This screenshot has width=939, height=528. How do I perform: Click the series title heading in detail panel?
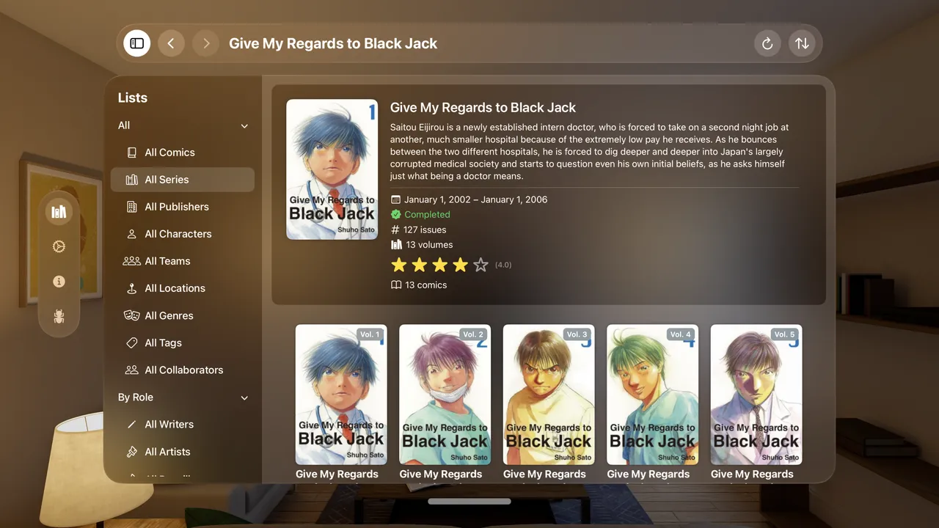(x=483, y=108)
